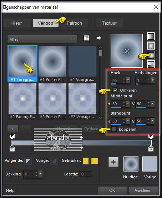Enable the Koppelen checkbox
This screenshot has height=198, width=162.
(x=114, y=129)
